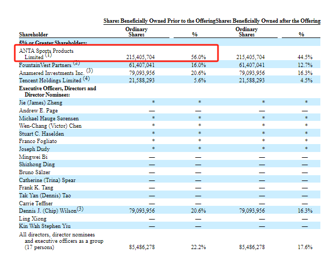The width and height of the screenshot is (332, 257).
Task: Click "Shares Beneficially Owned Prior to the Offering" heading
Action: pos(159,21)
